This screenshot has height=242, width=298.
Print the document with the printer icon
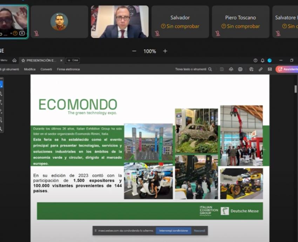point(240,69)
